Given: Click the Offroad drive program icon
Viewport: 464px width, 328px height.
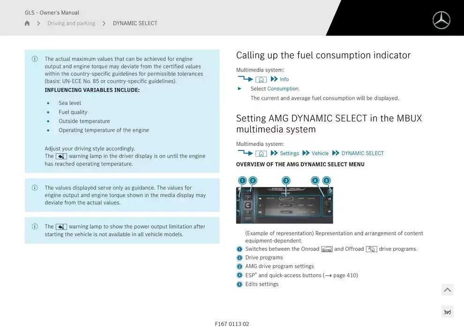Looking at the screenshot, I should pos(371,249).
